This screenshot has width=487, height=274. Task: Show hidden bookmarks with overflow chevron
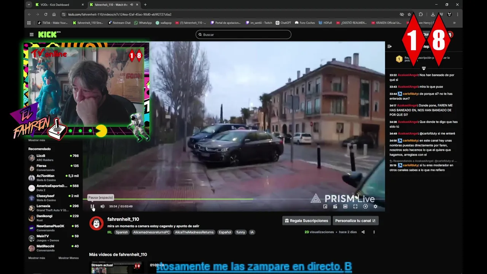(454, 23)
